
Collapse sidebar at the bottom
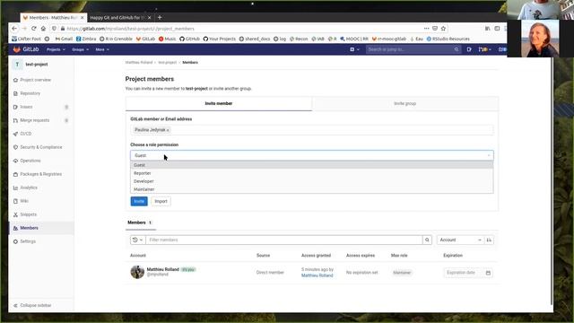click(35, 305)
